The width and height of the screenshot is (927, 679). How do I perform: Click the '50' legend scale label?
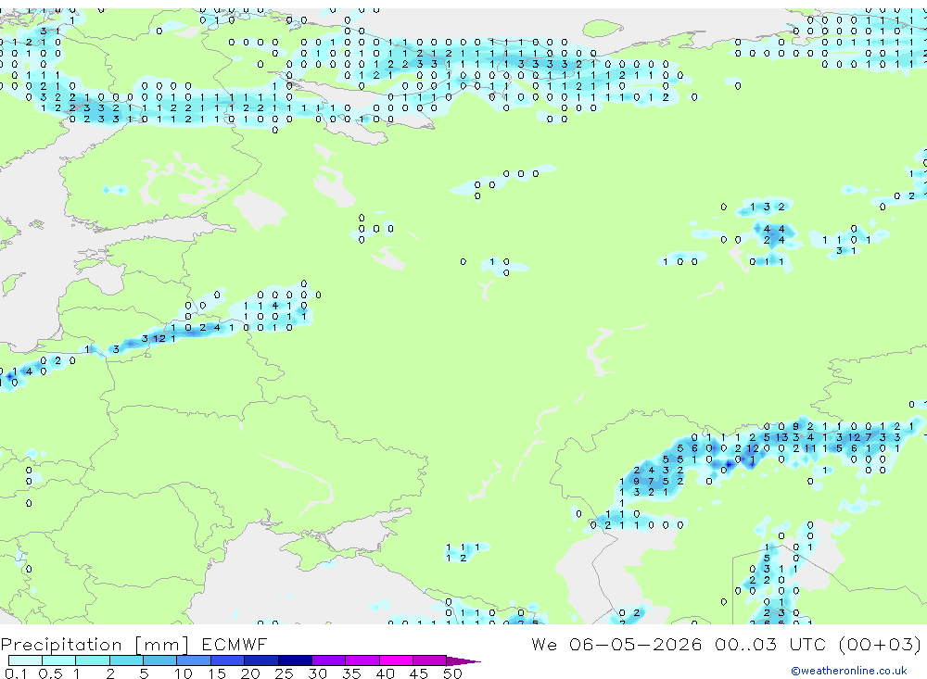[452, 673]
